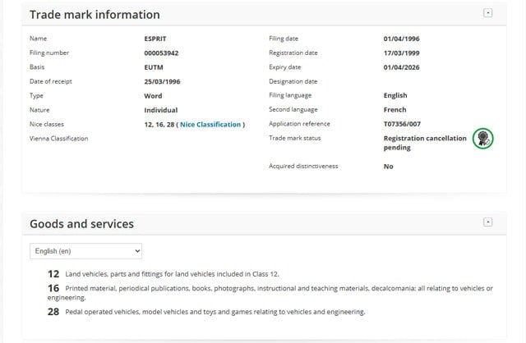Viewport: 526px width, 343px height.
Task: Click the application reference T07356/007
Action: 408,124
